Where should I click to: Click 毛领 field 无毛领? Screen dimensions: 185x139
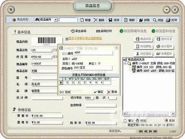(x=44, y=84)
